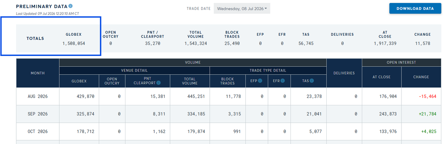Click the Change open interest column header
Screen dimensions: 444x144
[421, 77]
